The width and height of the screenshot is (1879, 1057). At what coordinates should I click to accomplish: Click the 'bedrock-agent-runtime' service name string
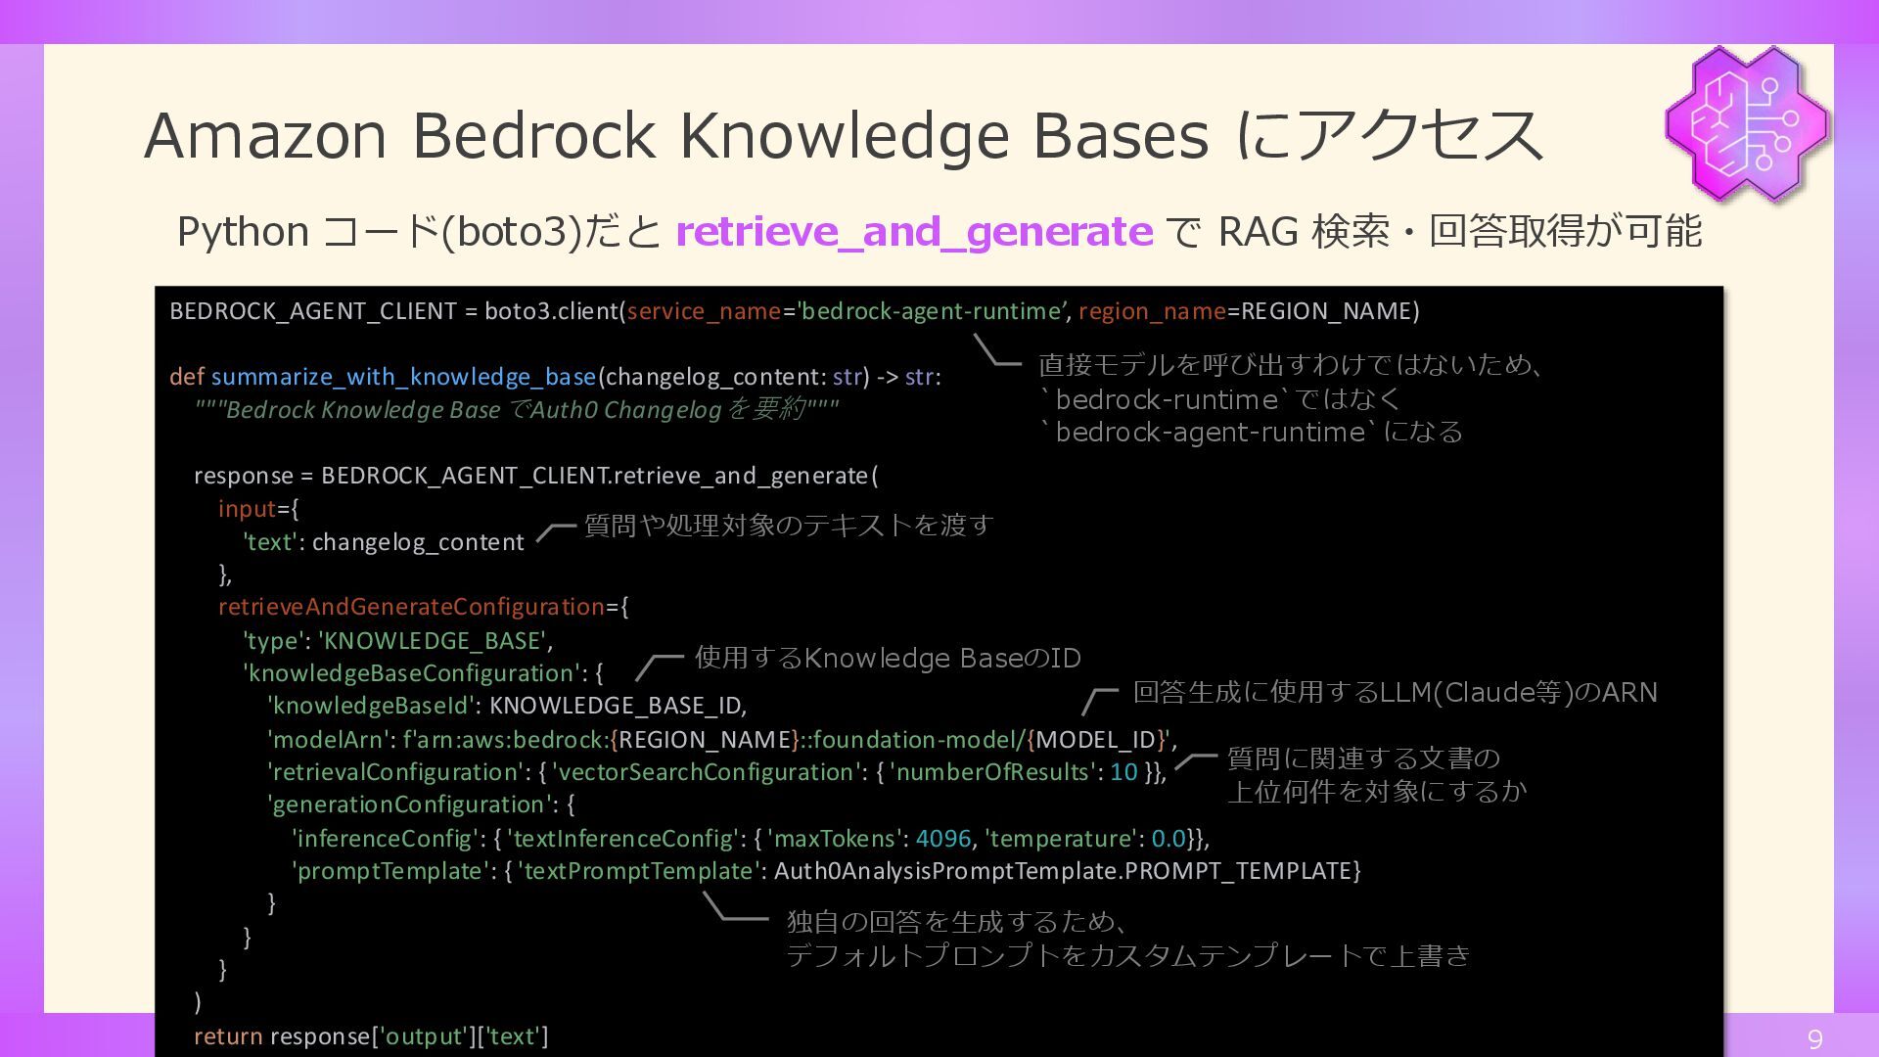tap(932, 311)
